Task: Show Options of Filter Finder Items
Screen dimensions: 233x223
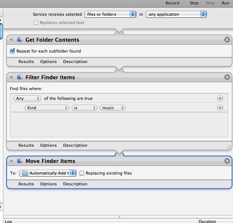Action: point(48,145)
